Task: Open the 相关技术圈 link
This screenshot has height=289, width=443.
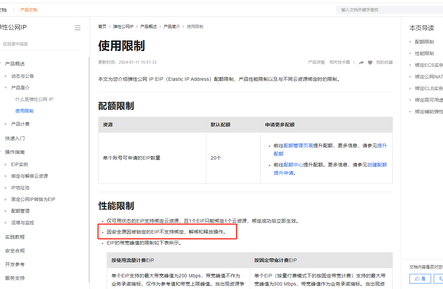Action: [x=340, y=62]
